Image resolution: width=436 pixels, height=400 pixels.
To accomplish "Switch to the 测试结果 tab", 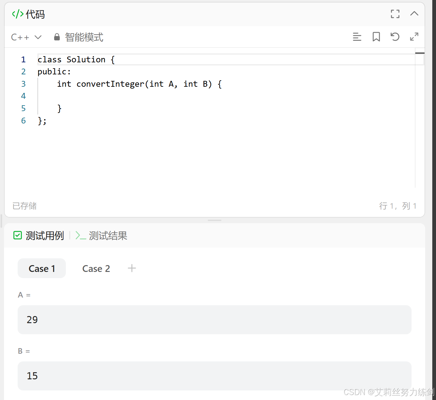I will tap(101, 235).
